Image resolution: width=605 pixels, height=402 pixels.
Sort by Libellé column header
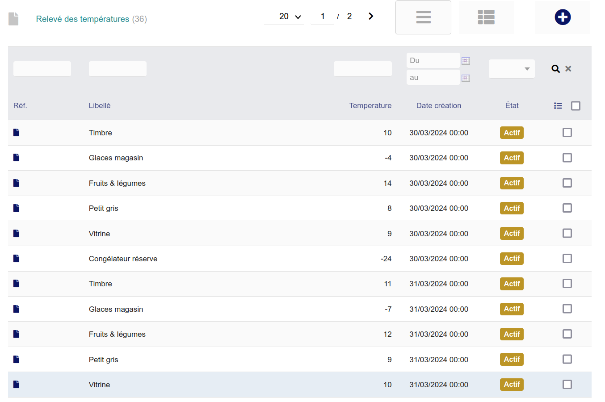click(100, 105)
